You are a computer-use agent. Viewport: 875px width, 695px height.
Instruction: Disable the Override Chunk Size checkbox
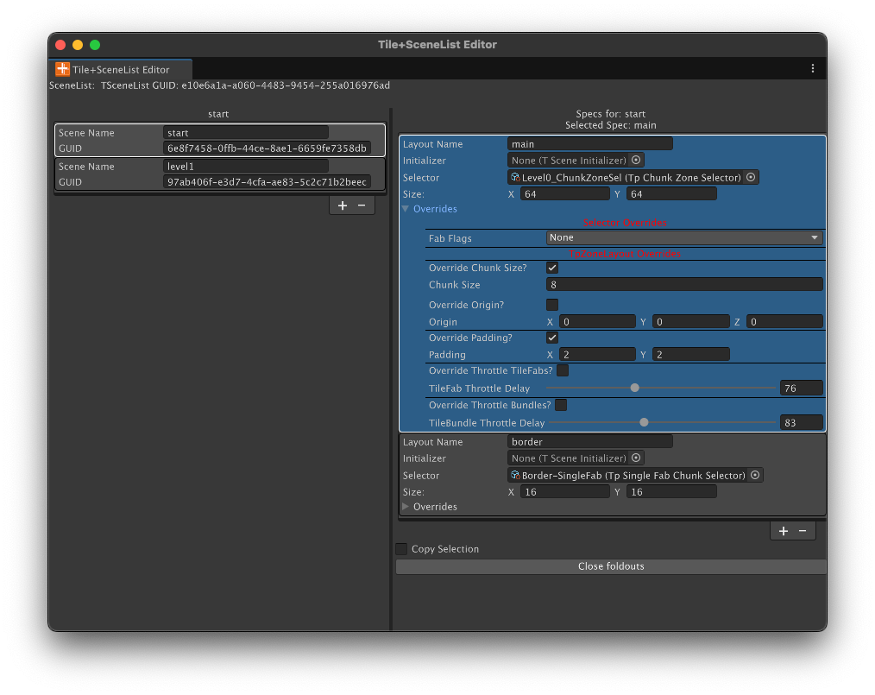(552, 268)
